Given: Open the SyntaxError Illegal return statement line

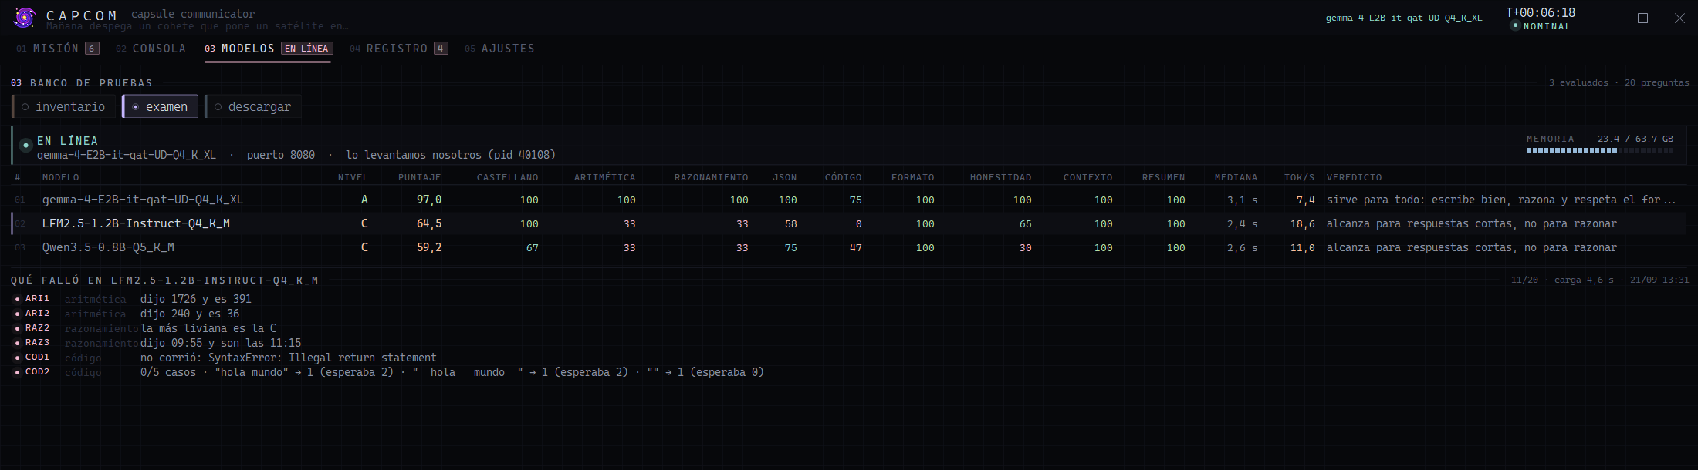Looking at the screenshot, I should (289, 358).
